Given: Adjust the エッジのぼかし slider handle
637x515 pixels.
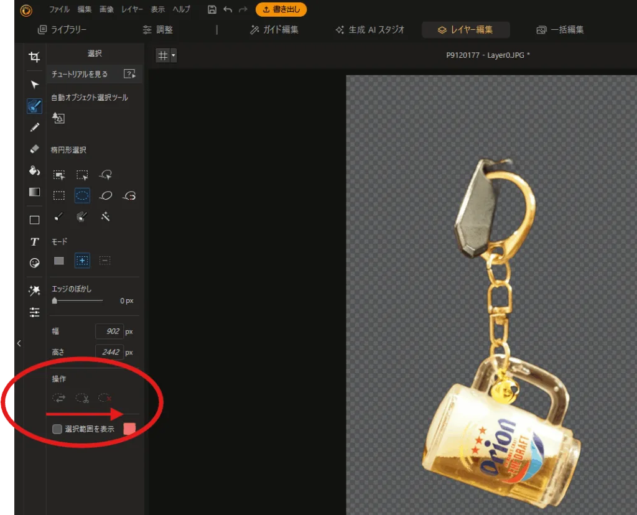Looking at the screenshot, I should pyautogui.click(x=55, y=300).
